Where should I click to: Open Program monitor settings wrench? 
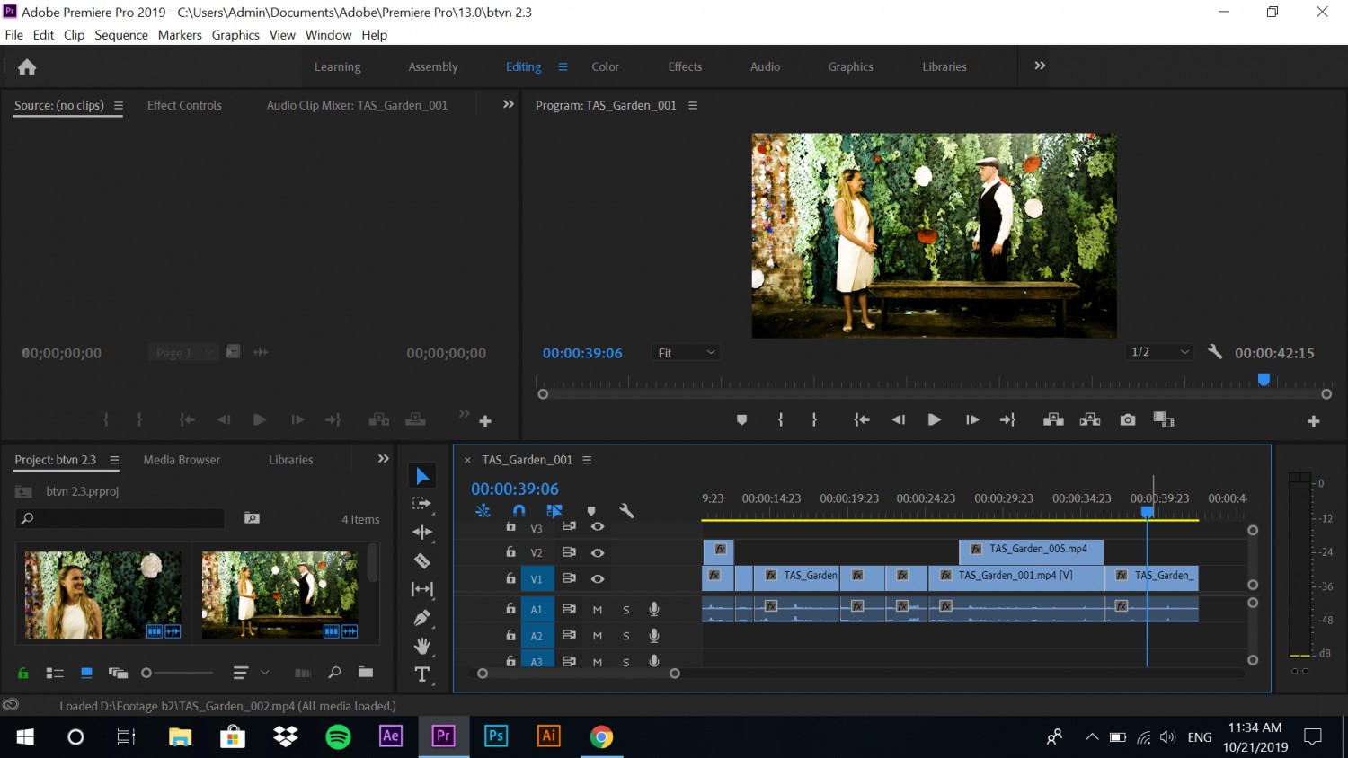(1215, 352)
